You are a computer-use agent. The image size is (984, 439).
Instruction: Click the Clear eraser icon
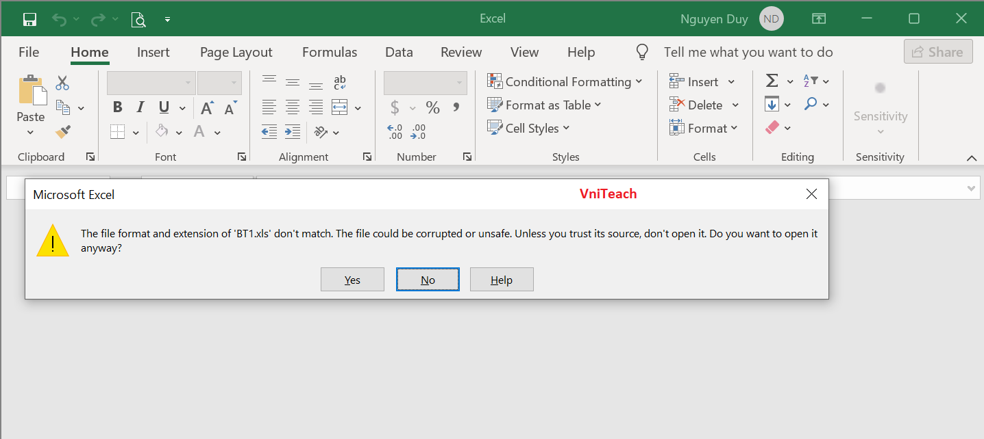click(x=772, y=128)
